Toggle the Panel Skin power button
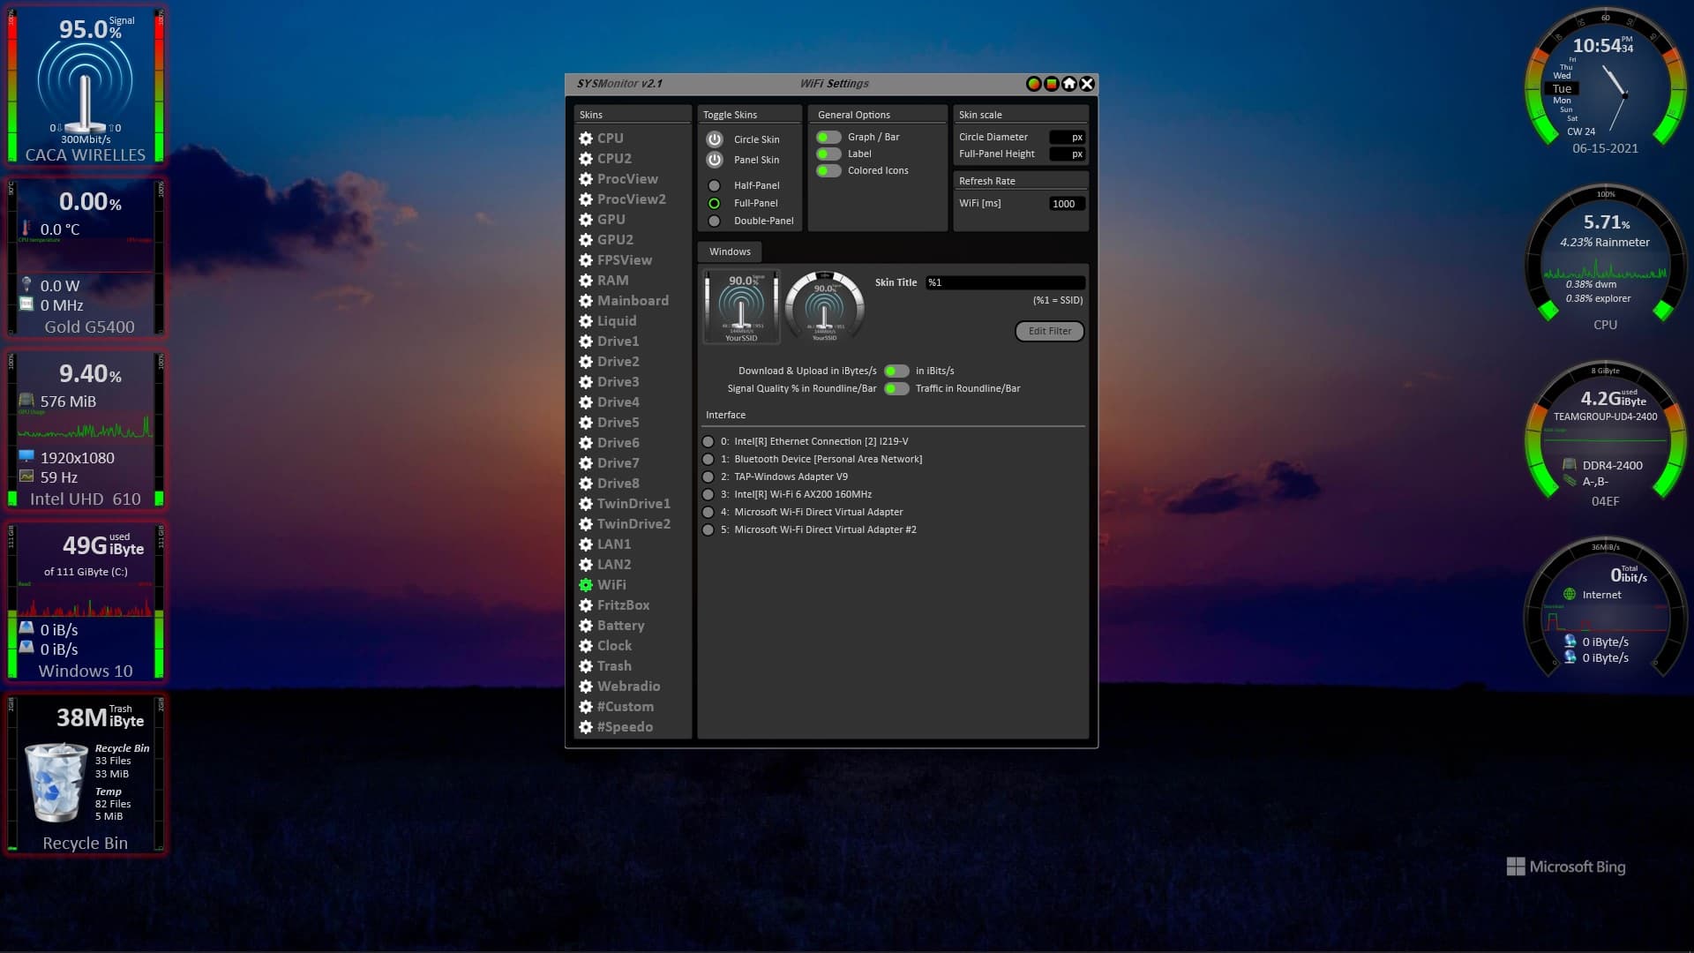Screen dimensions: 1694x953 (x=715, y=160)
